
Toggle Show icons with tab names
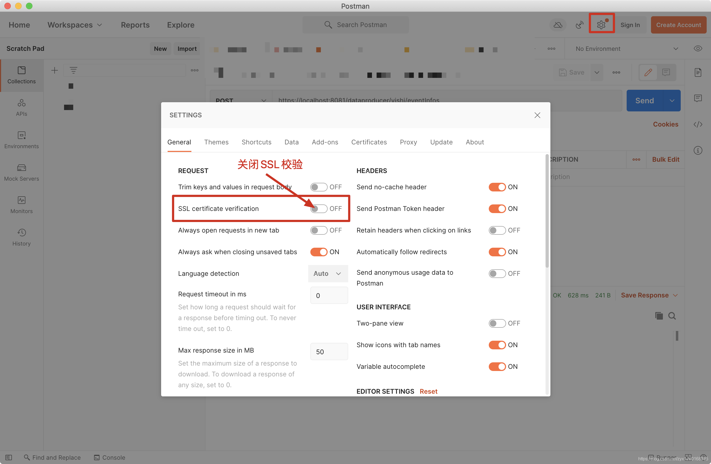tap(497, 345)
